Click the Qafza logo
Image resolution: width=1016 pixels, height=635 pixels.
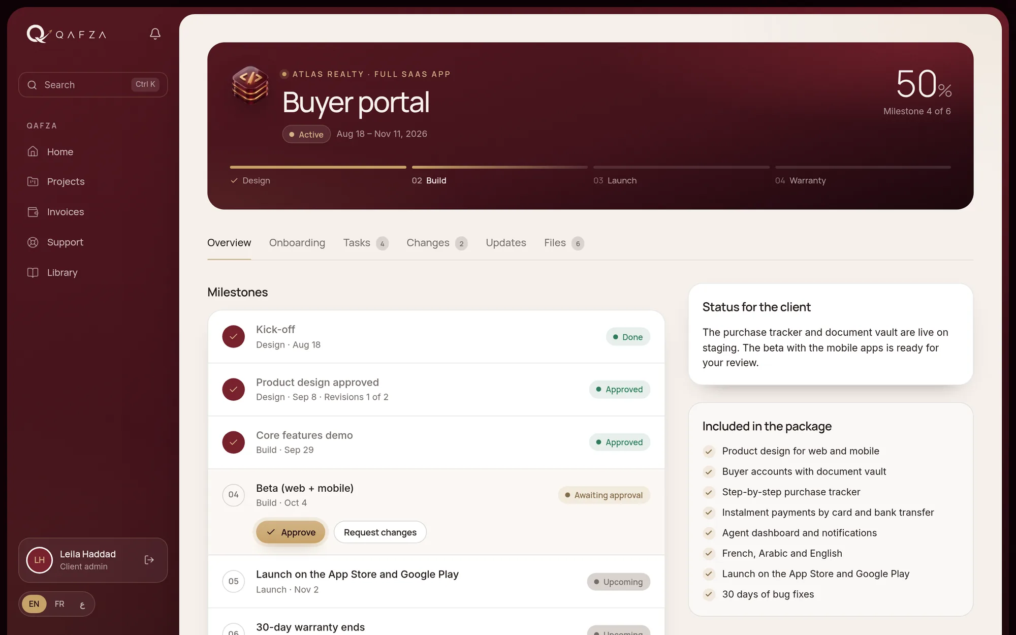click(67, 34)
